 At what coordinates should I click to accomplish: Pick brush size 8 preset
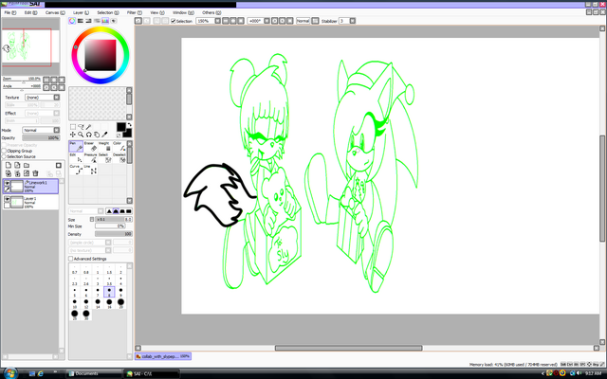point(109,292)
